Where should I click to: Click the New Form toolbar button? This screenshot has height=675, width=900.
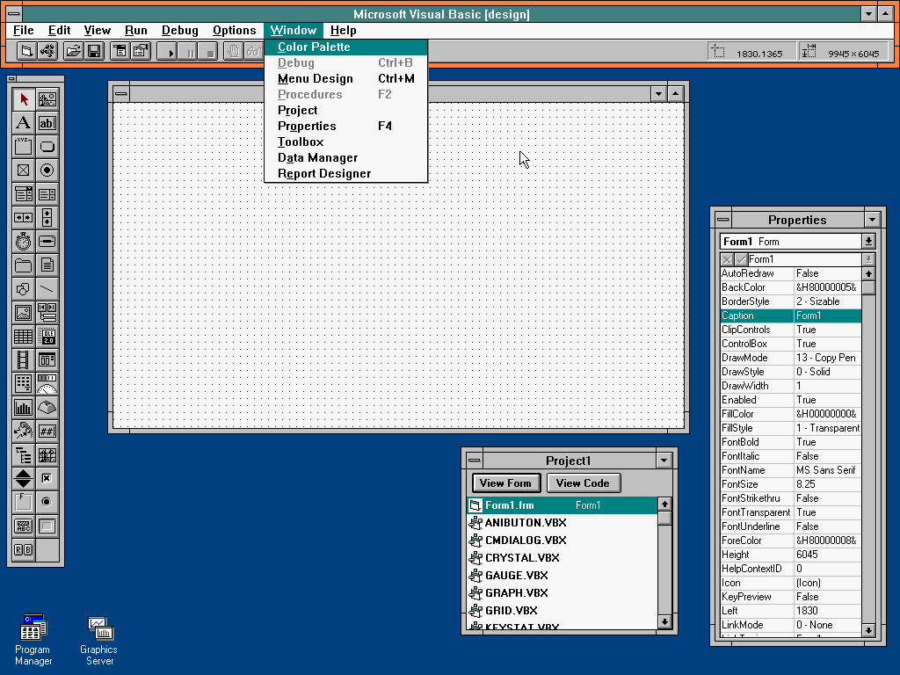(x=26, y=52)
